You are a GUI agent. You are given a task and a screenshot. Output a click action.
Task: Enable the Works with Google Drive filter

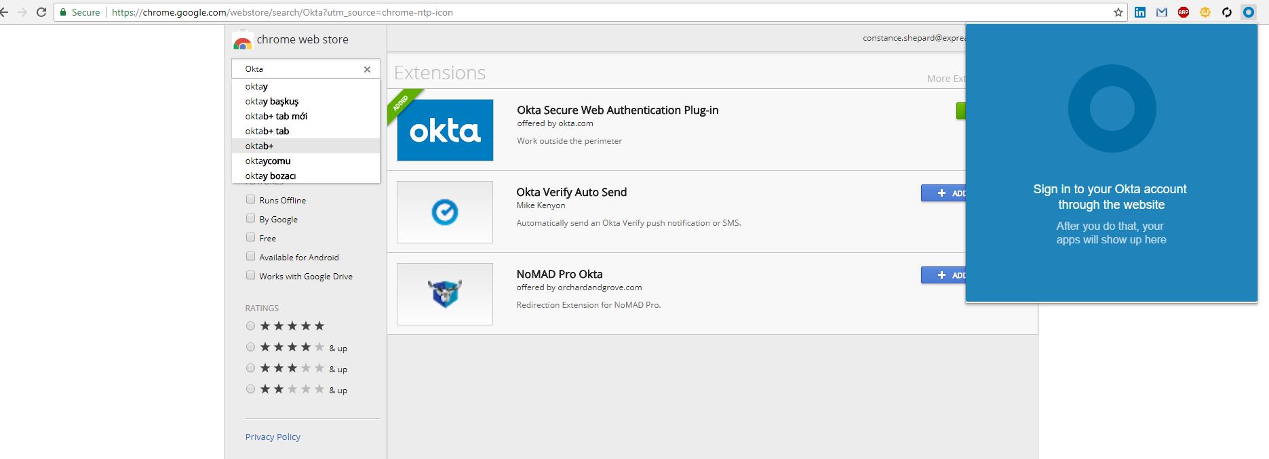[x=250, y=275]
